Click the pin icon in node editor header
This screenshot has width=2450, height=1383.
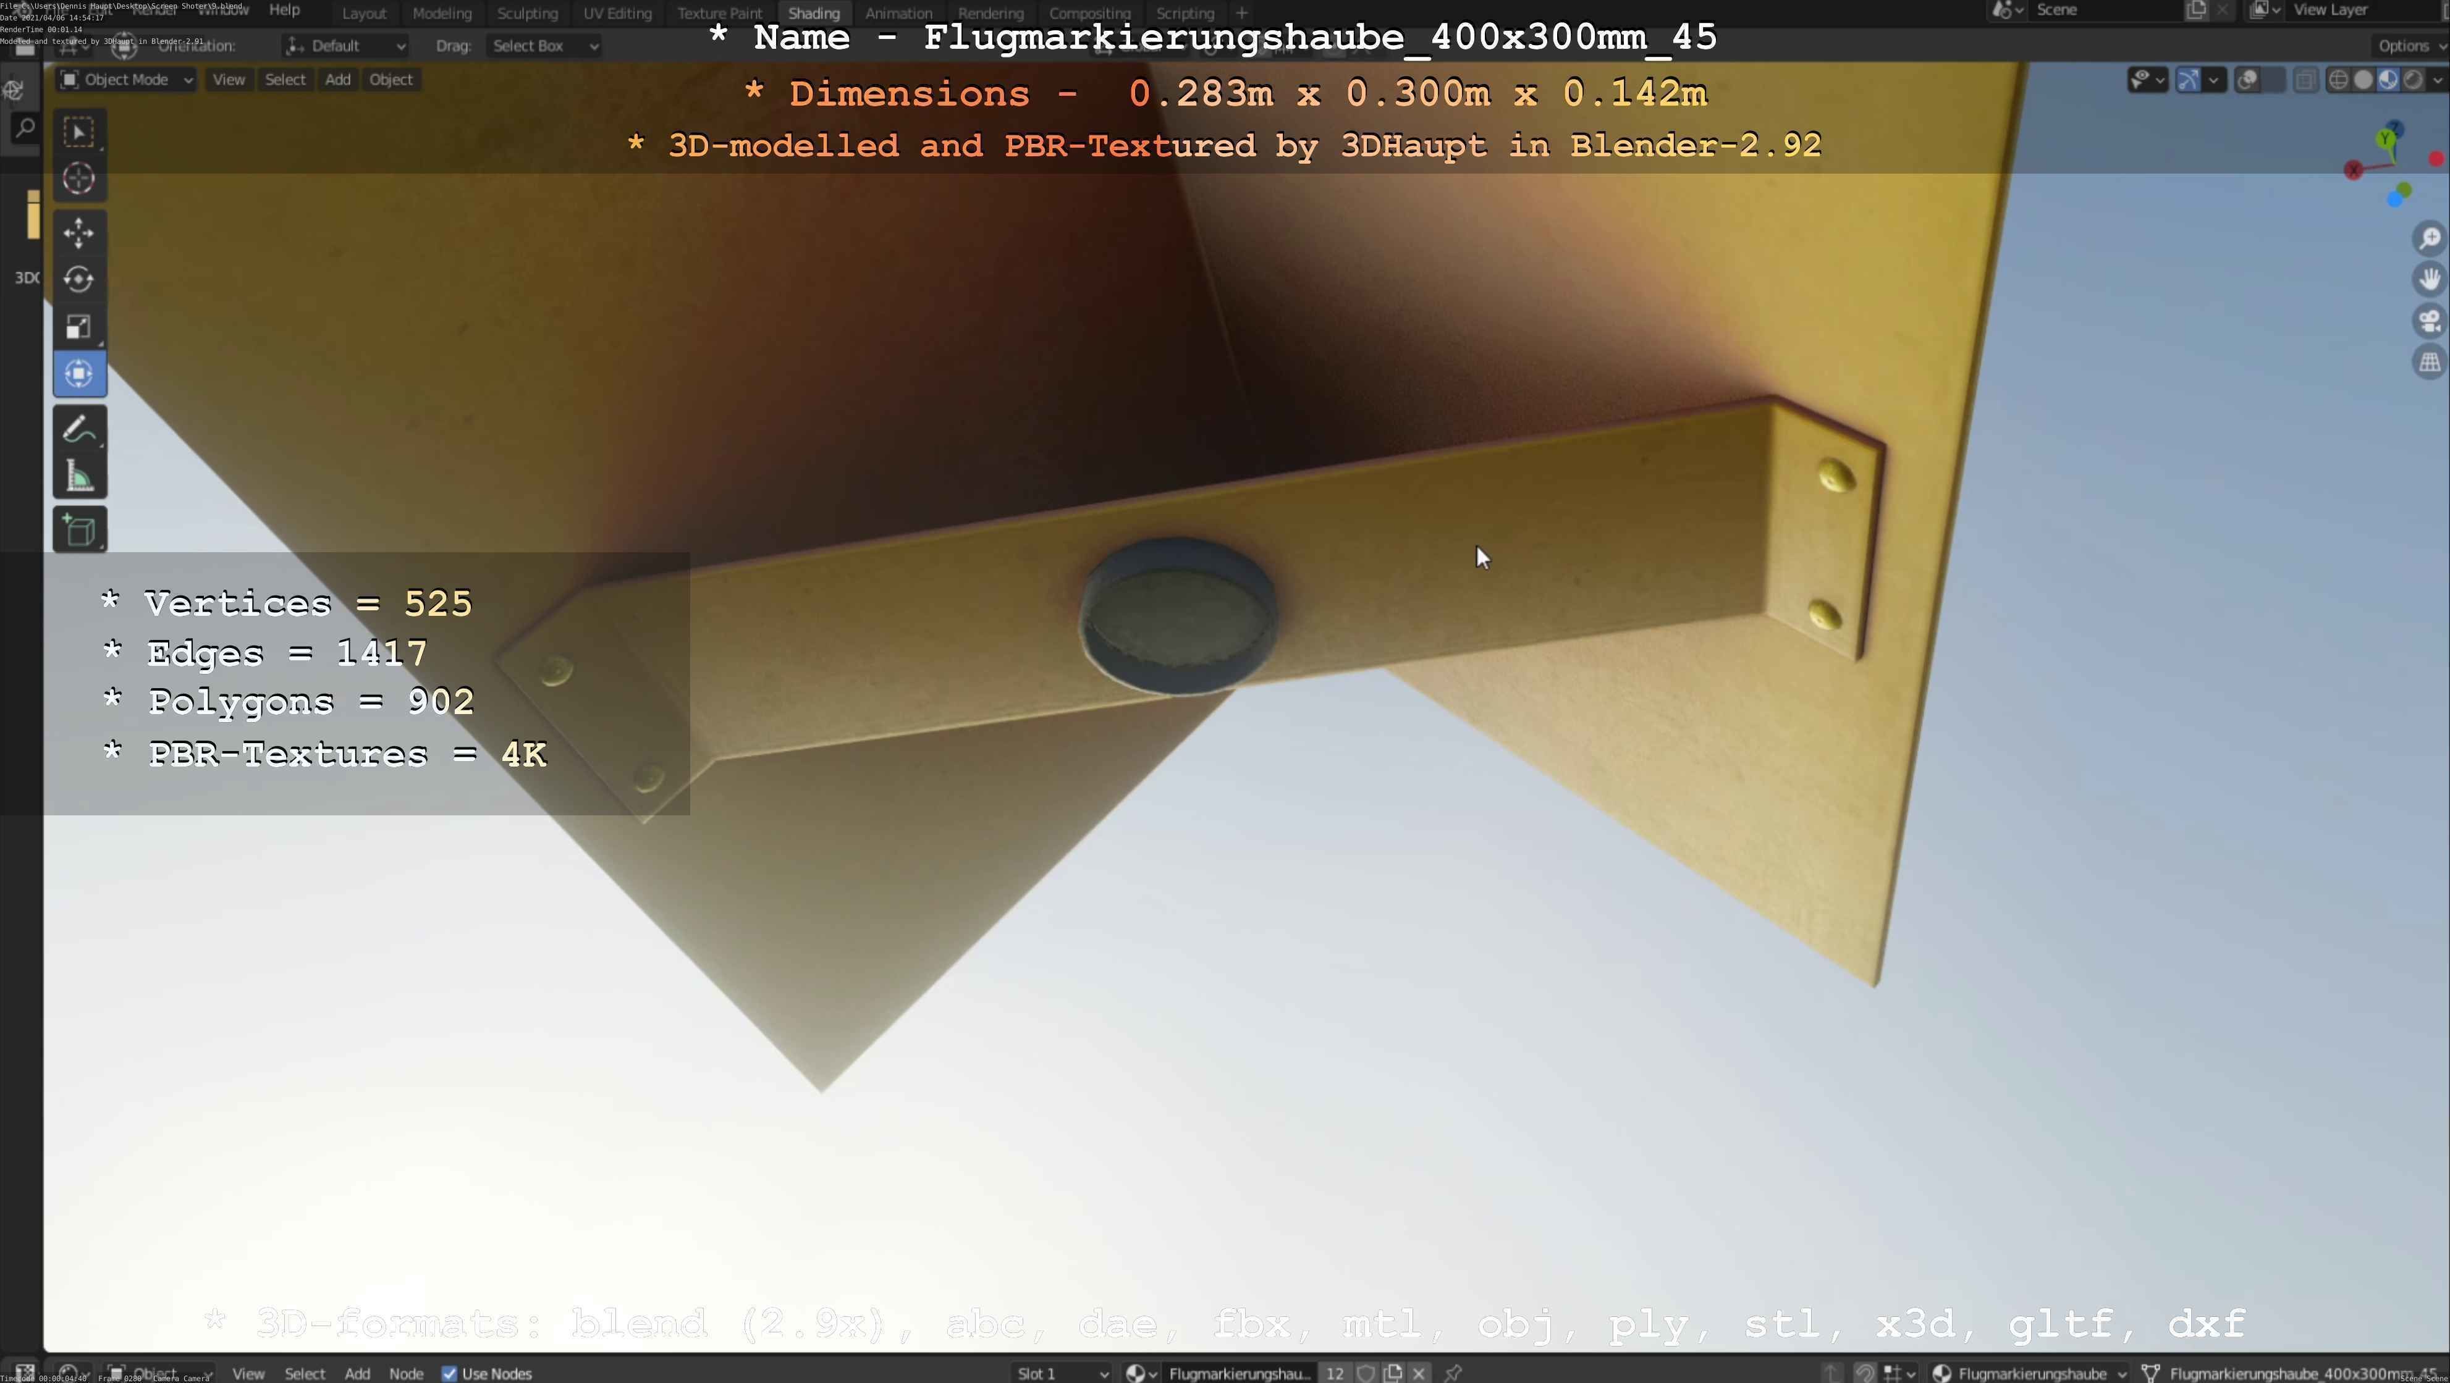(x=1453, y=1372)
